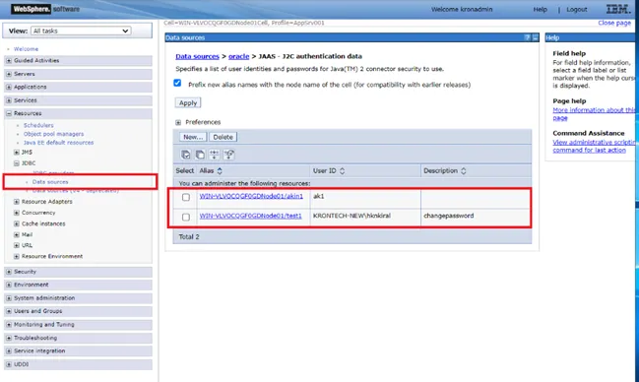Collapse the JDBC tree node

17,163
